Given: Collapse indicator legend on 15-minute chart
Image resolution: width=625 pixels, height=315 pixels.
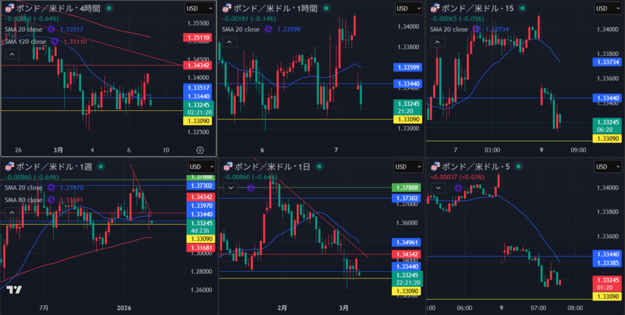Looking at the screenshot, I should (438, 41).
